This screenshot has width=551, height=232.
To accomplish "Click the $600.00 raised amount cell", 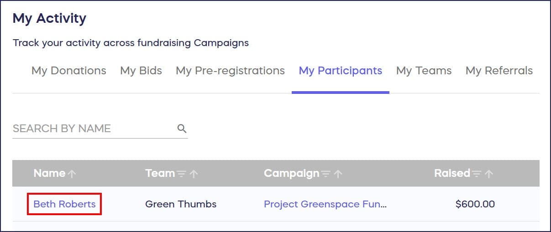I will point(475,204).
